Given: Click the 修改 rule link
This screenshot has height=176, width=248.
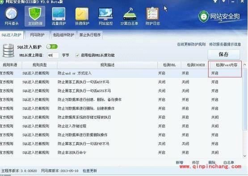Looking at the screenshot, I should pos(195,163).
